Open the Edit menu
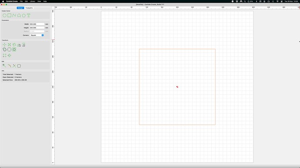Screen dimensions: 300x168 27,1
